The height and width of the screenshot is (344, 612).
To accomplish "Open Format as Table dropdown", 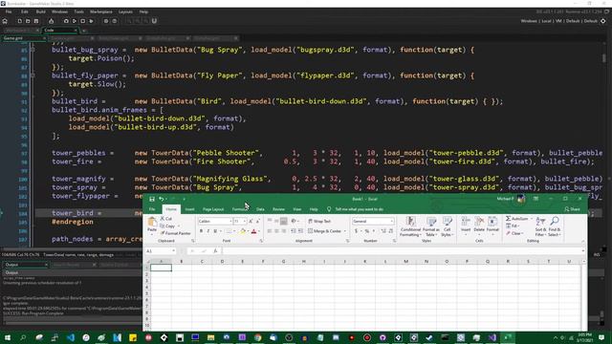I will (431, 226).
